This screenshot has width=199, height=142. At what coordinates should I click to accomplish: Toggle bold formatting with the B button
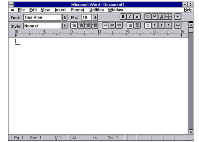123,17
